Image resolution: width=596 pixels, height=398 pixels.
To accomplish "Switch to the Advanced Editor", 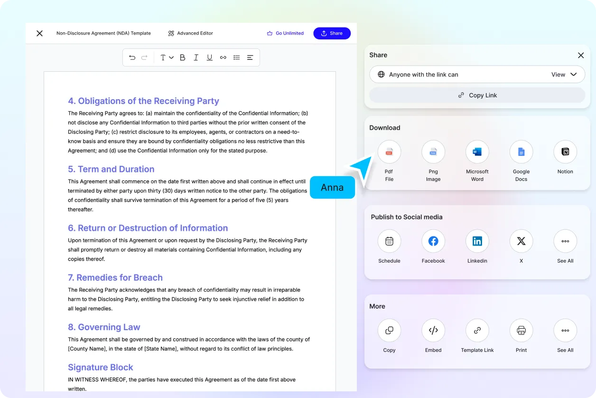I will pyautogui.click(x=190, y=33).
